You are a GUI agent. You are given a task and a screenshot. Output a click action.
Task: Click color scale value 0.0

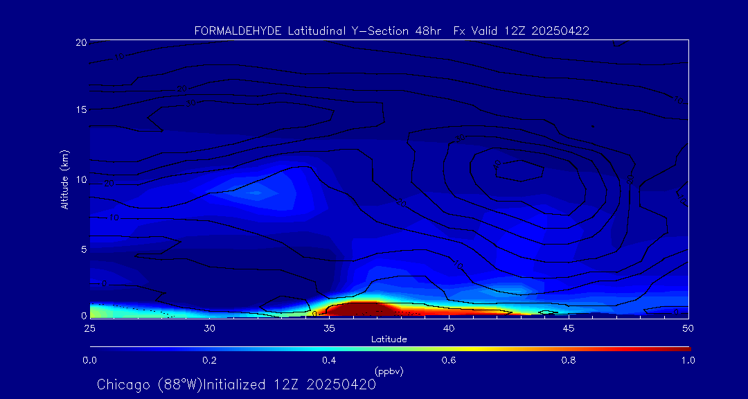90,360
